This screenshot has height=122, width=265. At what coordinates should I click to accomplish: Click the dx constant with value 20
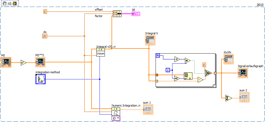point(45,36)
